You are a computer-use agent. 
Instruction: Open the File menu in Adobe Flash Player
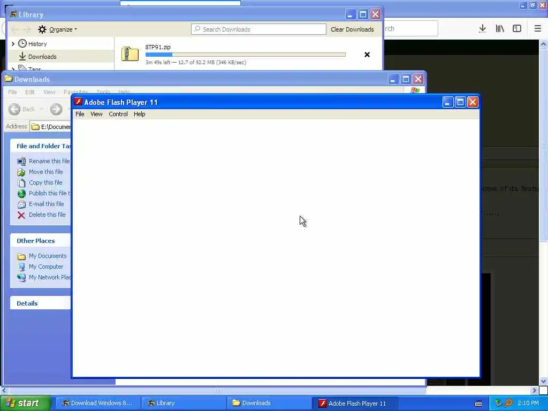[80, 114]
